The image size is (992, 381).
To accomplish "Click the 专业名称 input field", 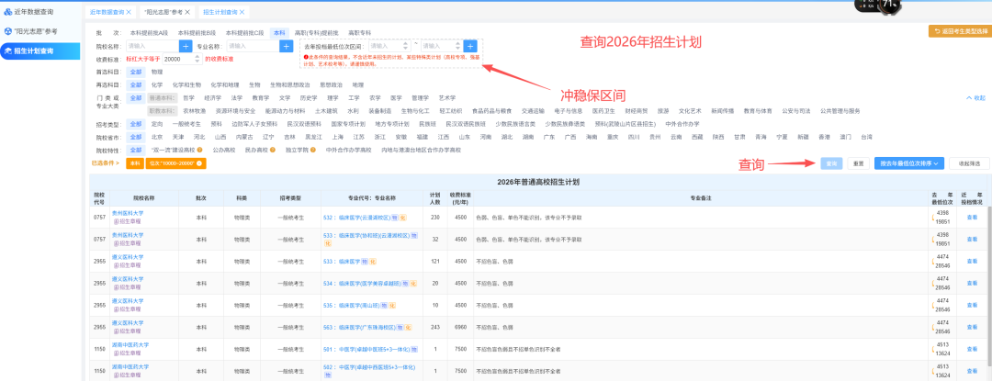I will (253, 46).
